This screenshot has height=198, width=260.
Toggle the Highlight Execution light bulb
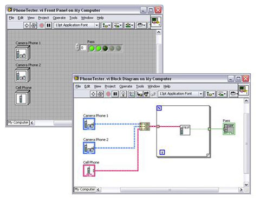pos(123,94)
